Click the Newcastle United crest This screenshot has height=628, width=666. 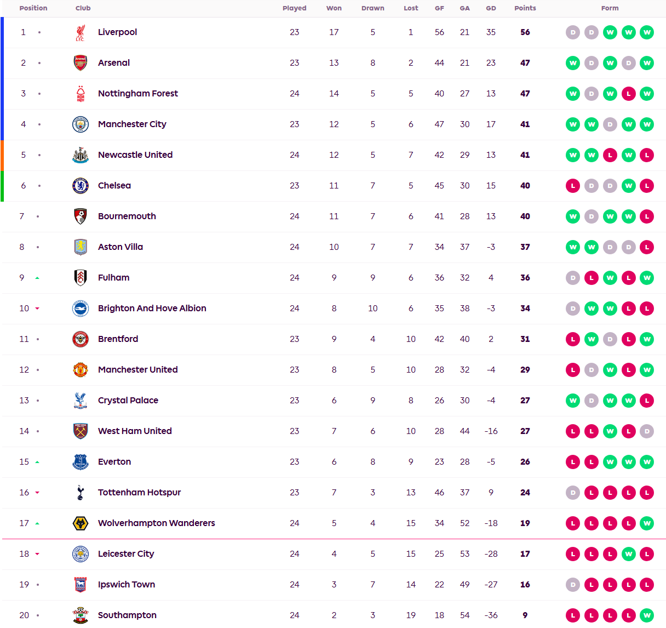(81, 155)
